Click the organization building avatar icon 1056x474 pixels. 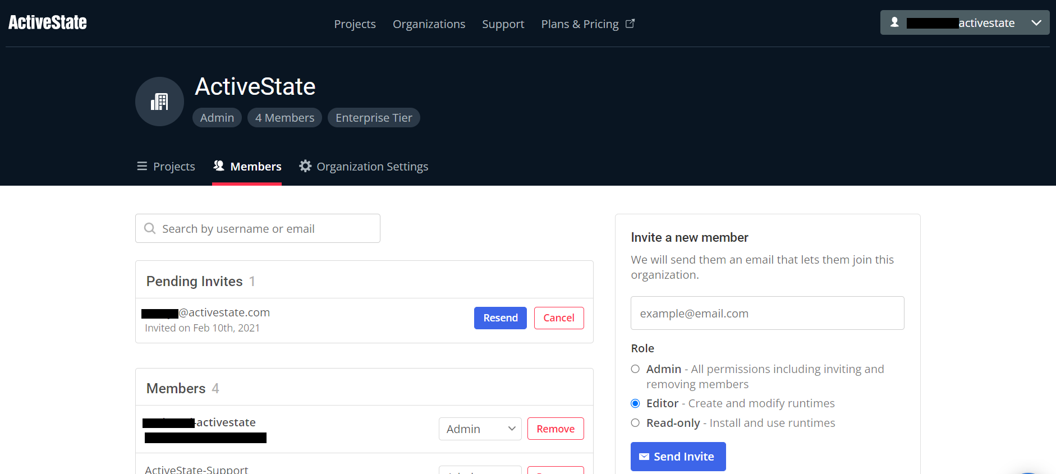(159, 102)
